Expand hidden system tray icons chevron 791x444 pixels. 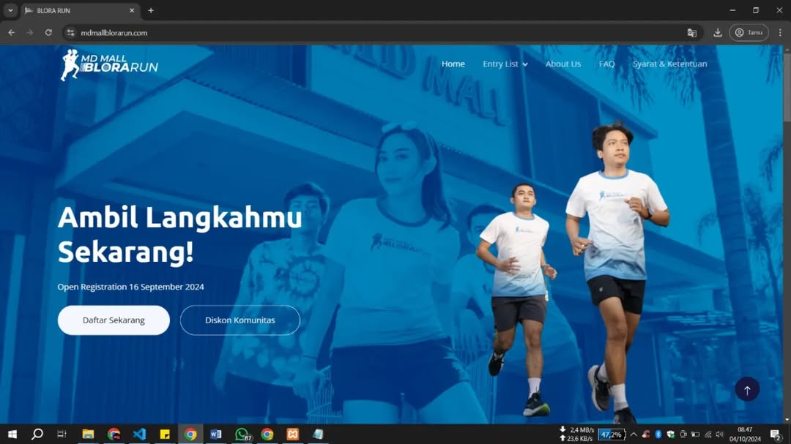(x=634, y=434)
